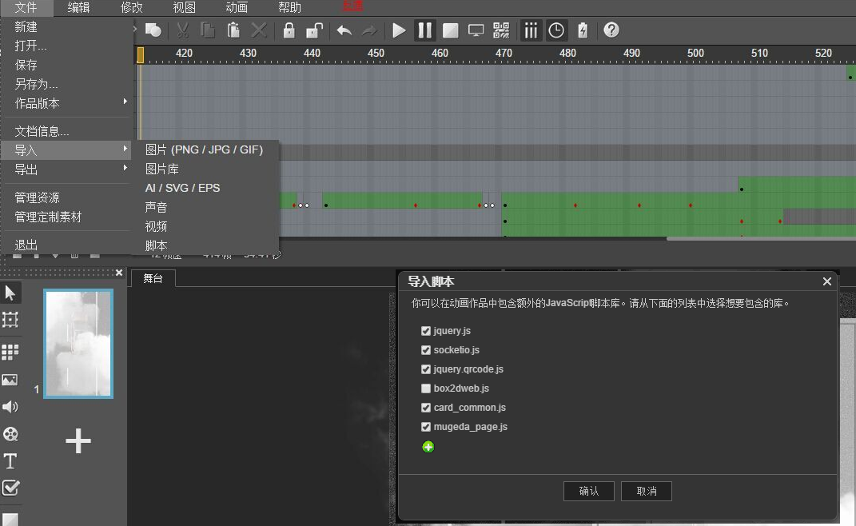This screenshot has height=526, width=856.
Task: Select the Text tool in left toolbar
Action: click(x=10, y=461)
